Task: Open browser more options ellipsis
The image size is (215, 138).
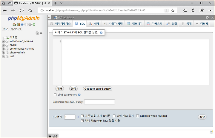Action: (210, 10)
